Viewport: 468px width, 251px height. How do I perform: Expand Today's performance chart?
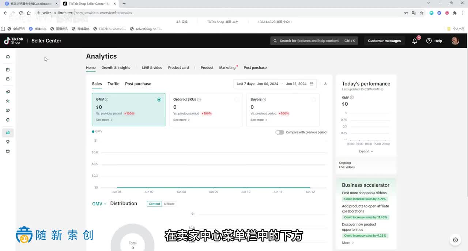click(x=366, y=151)
